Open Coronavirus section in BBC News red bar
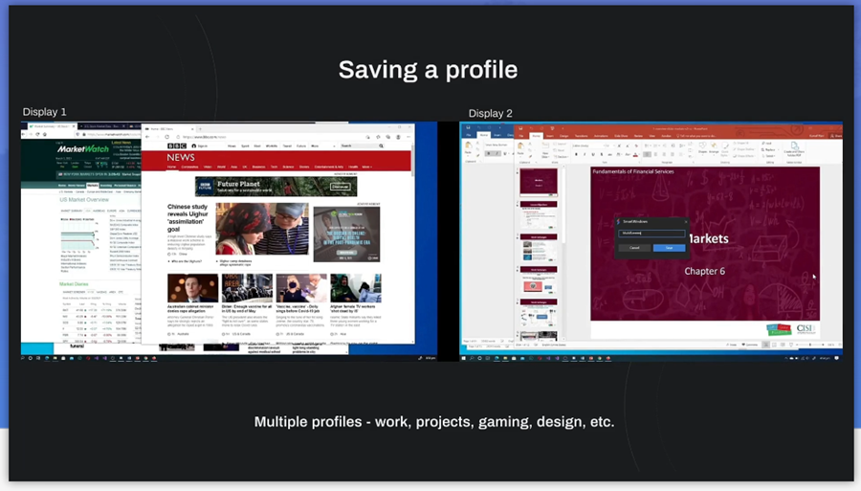This screenshot has width=861, height=491. point(189,167)
